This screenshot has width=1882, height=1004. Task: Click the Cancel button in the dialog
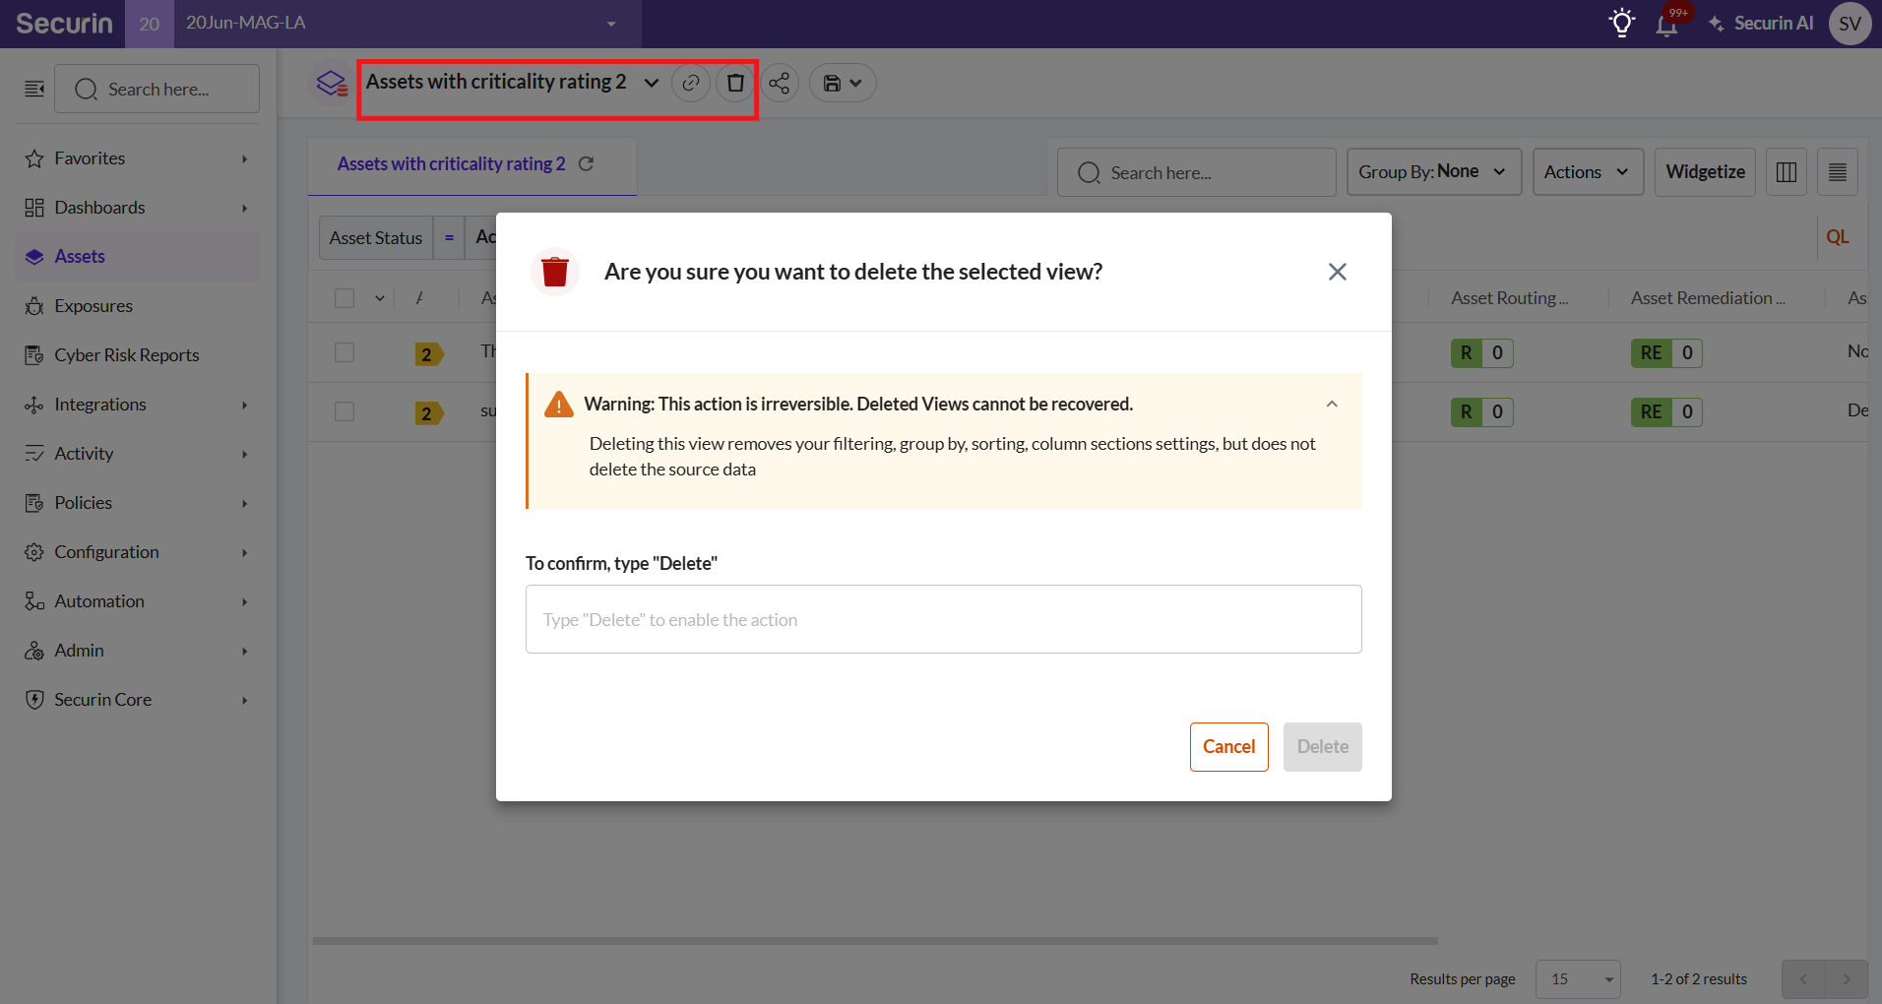click(x=1229, y=747)
